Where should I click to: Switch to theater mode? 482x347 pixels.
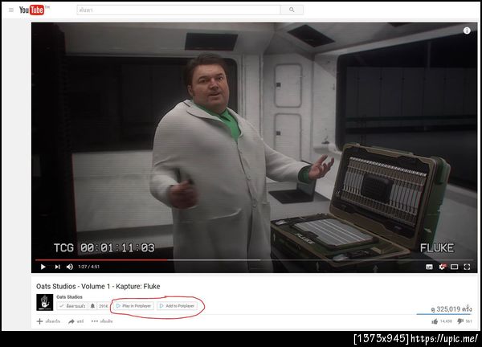click(455, 267)
